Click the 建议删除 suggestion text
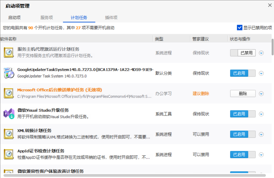This screenshot has width=274, height=178. (201, 94)
